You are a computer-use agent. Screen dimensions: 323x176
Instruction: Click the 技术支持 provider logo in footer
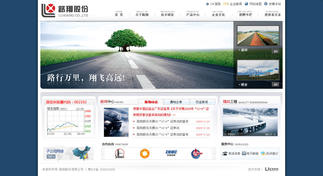272,169
